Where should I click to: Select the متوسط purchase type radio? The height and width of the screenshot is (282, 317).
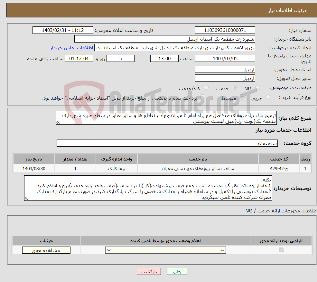click(x=242, y=97)
